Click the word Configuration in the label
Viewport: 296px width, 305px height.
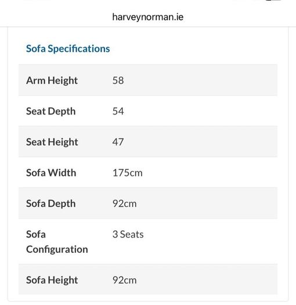click(57, 250)
